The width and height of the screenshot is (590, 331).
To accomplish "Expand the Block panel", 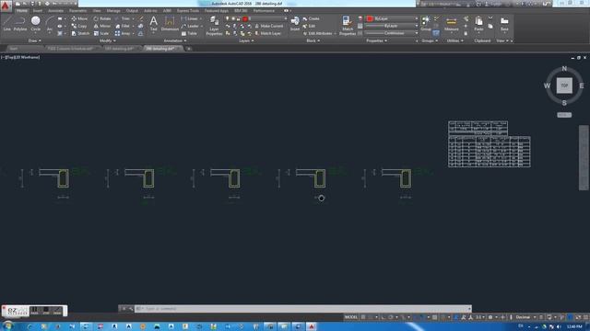I will click(313, 40).
